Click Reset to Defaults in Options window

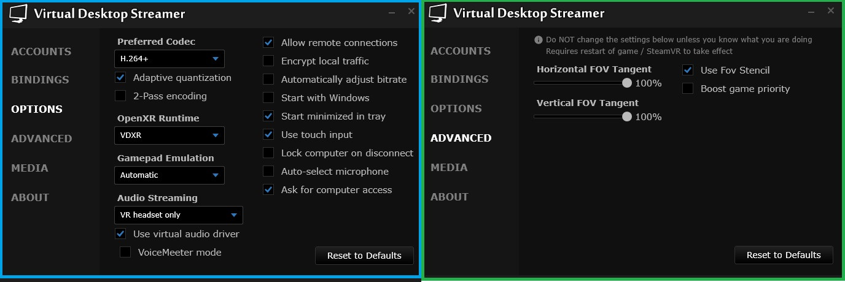coord(364,256)
